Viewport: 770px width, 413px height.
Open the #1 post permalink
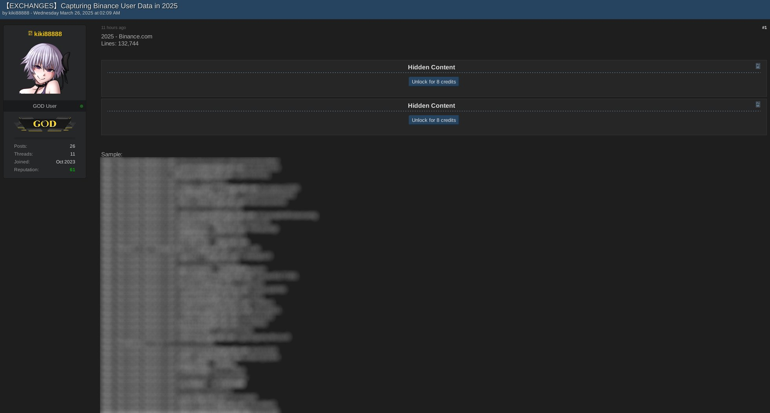coord(764,27)
